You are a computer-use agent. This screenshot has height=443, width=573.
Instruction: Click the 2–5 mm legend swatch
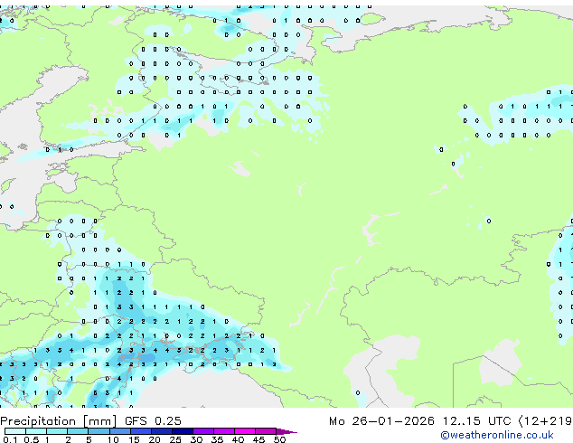point(78,431)
